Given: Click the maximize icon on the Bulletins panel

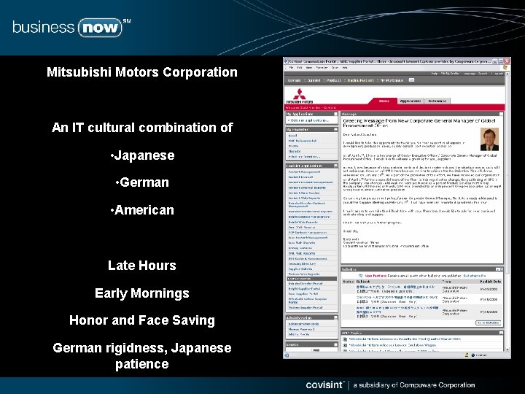Looking at the screenshot, I should pyautogui.click(x=501, y=269).
